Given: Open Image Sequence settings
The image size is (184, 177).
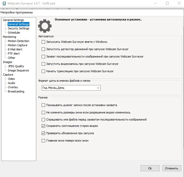Looking at the screenshot, I should pos(18,70).
